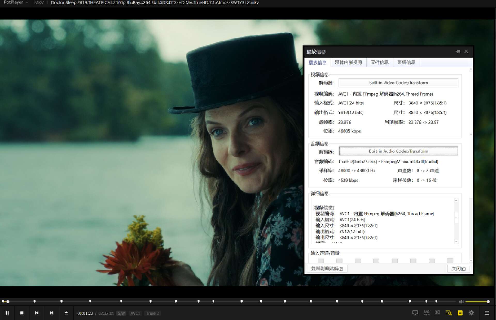This screenshot has width=496, height=320.
Task: Toggle 3D video mode
Action: (437, 313)
